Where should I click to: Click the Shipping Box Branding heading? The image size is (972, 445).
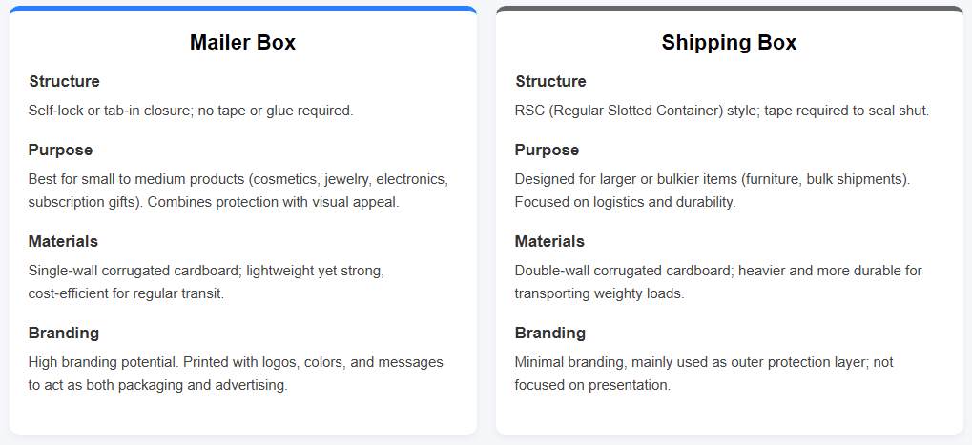pyautogui.click(x=550, y=334)
